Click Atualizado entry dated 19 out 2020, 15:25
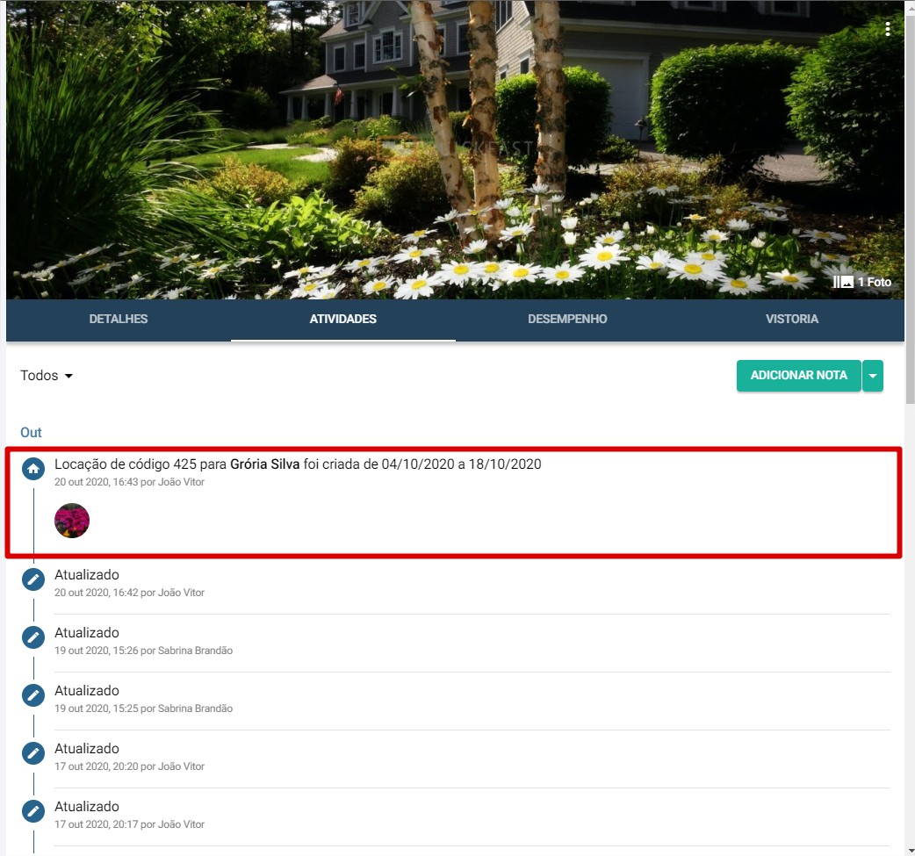This screenshot has height=856, width=915. pos(472,699)
